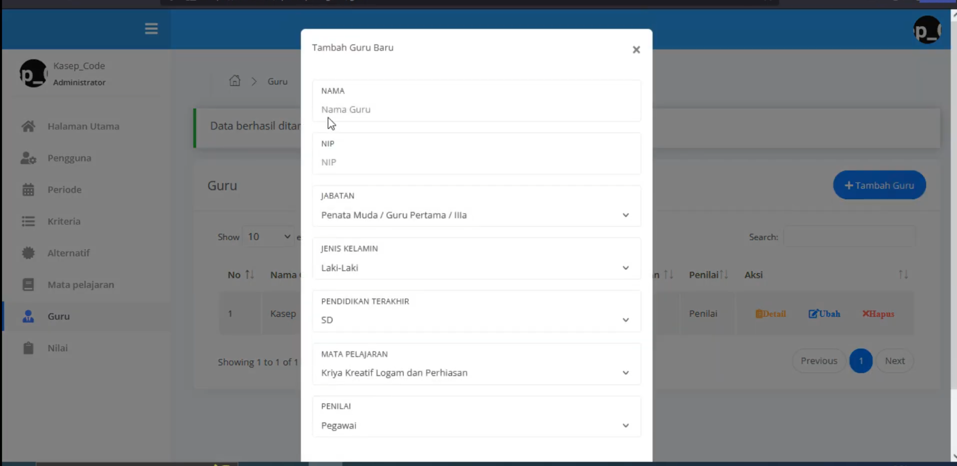Close the Tambah Guru Baru dialog
957x466 pixels.
[636, 49]
